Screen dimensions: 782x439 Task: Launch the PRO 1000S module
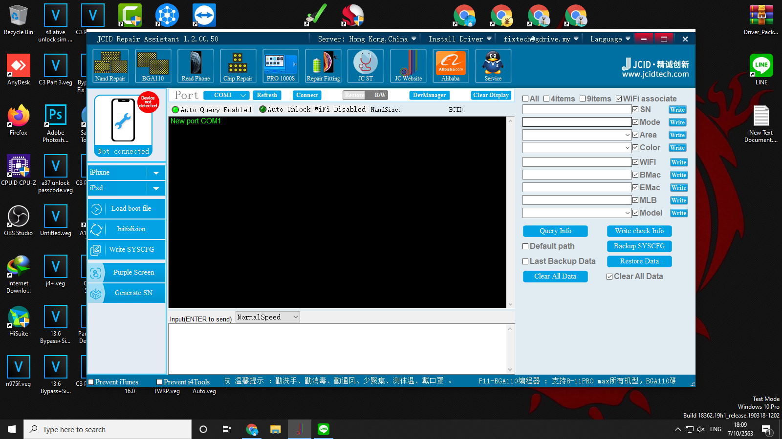(x=281, y=66)
